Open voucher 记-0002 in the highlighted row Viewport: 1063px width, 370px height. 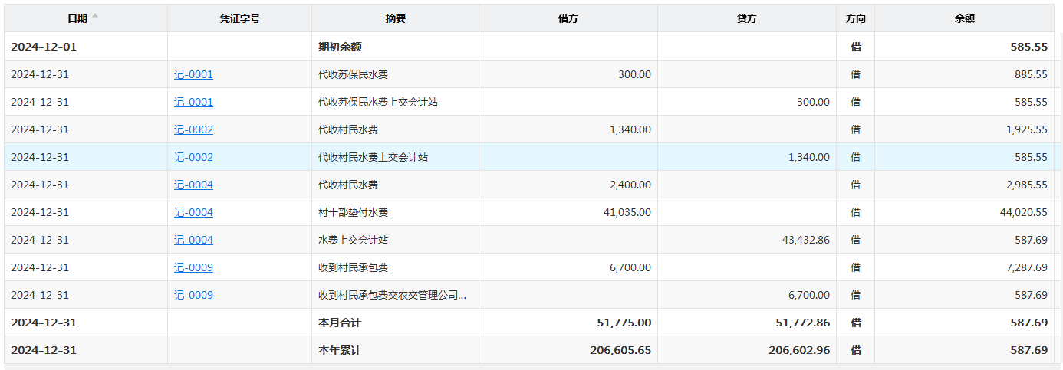click(x=193, y=157)
